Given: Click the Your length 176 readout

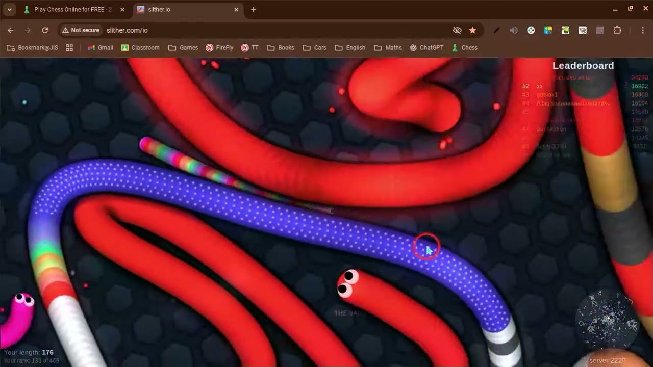Looking at the screenshot, I should [29, 352].
